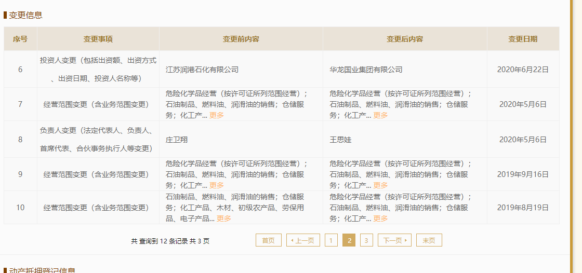Click the 变更事项 column header
Image resolution: width=582 pixels, height=273 pixels.
click(x=98, y=39)
